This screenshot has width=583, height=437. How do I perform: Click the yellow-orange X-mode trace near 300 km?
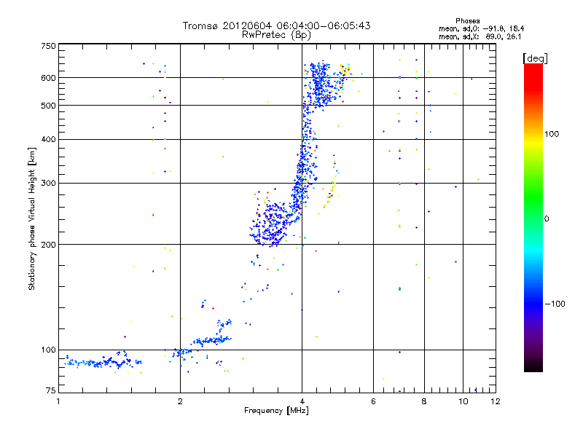331,188
